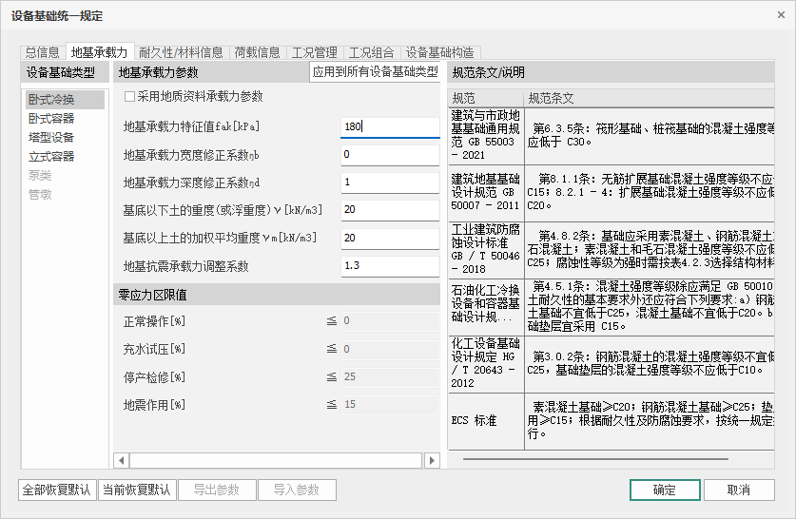Click the 规范 column header
Viewport: 796px width, 519px height.
pos(485,98)
